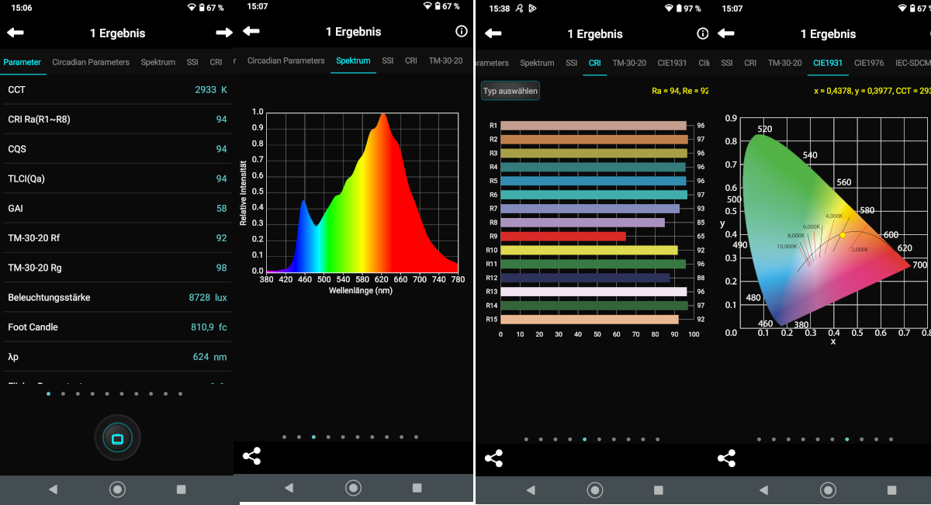This screenshot has width=931, height=505.
Task: Open TM-30-20 tab on the Spektrum screen
Action: point(445,61)
